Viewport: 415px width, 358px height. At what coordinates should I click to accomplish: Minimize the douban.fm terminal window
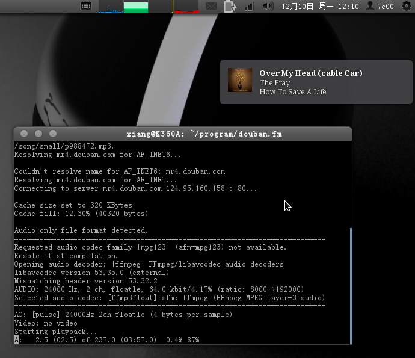(x=38, y=134)
